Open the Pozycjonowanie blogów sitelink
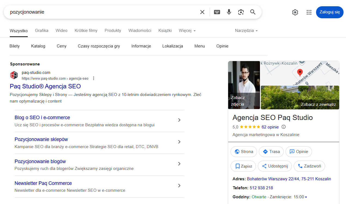Screen dimensions: 346x204 pos(40,161)
